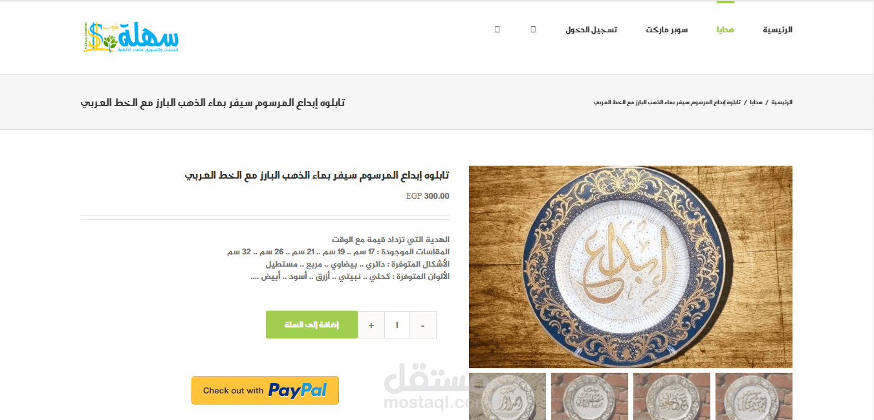
Task: Click the هدايا breadcrumb link
Action: [x=756, y=103]
